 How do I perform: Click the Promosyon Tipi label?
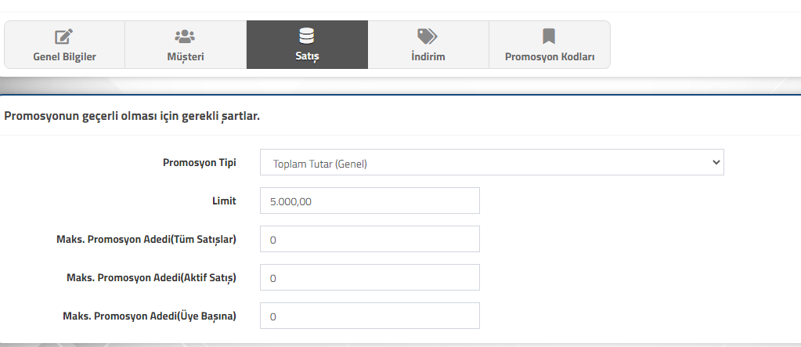(x=200, y=162)
